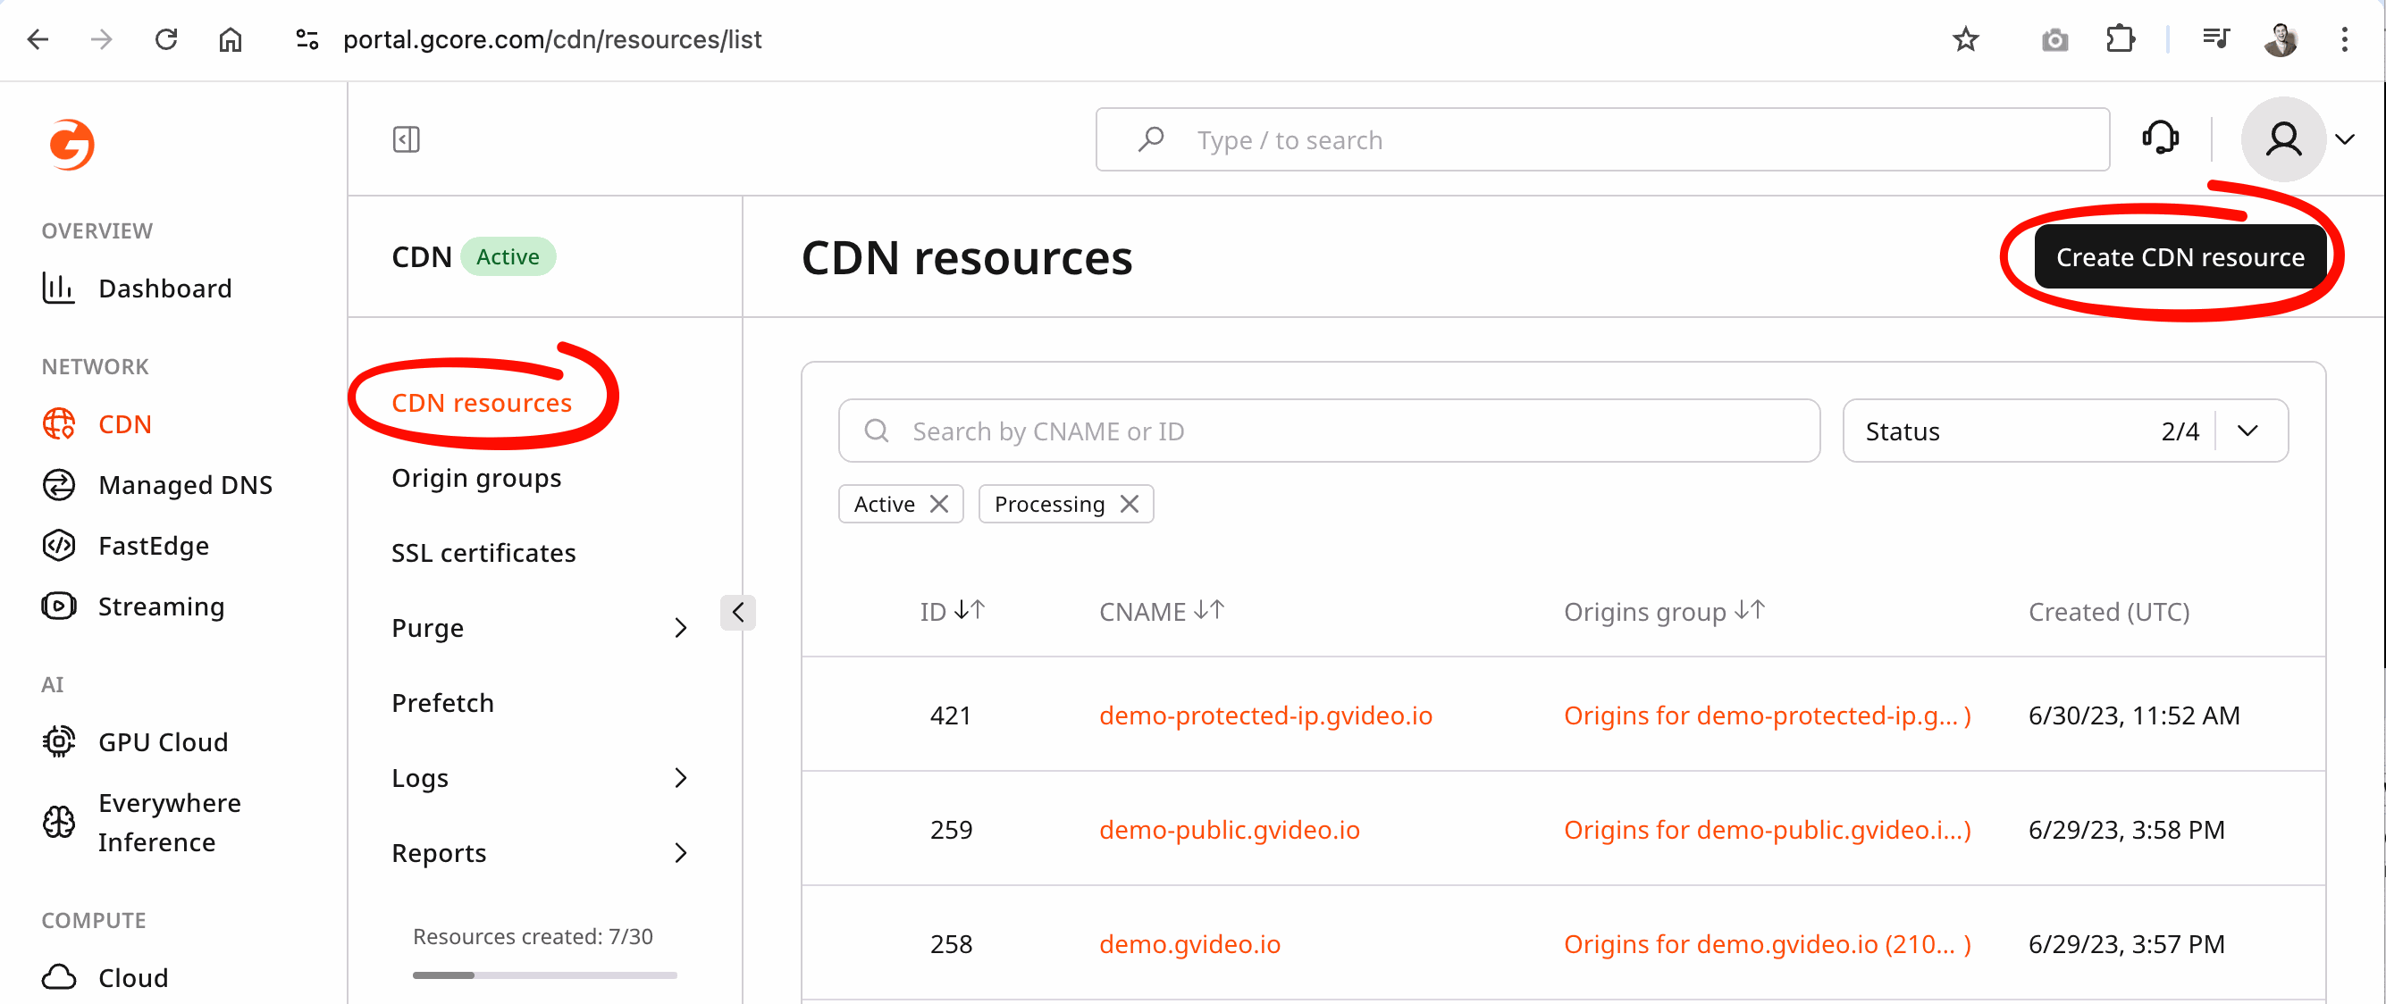Open origins group for demo-public.gvideo.io
The height and width of the screenshot is (1004, 2386).
(x=1767, y=829)
